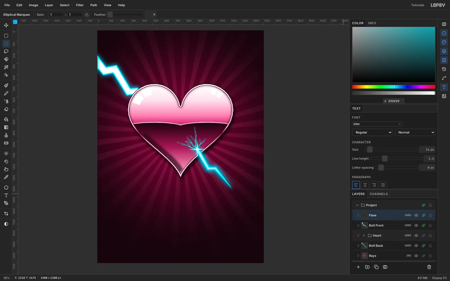Select the Gradient tool

[x=6, y=127]
